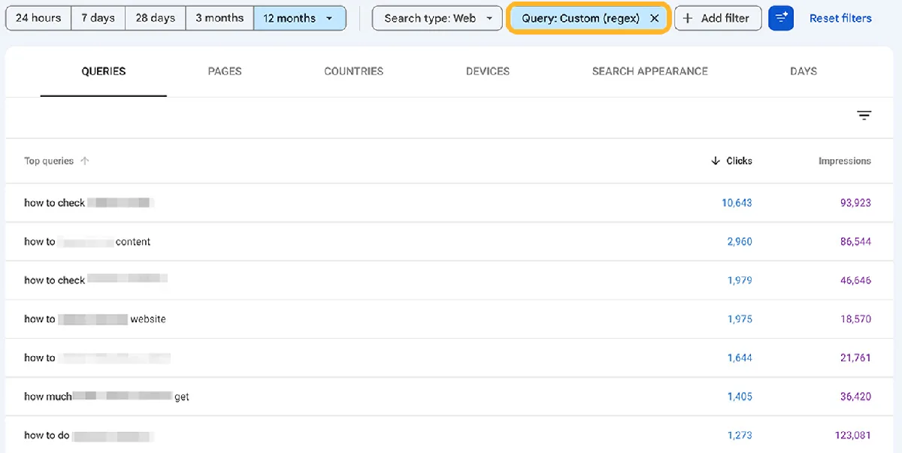Click the 18,570 impressions value
The width and height of the screenshot is (902, 453).
855,319
